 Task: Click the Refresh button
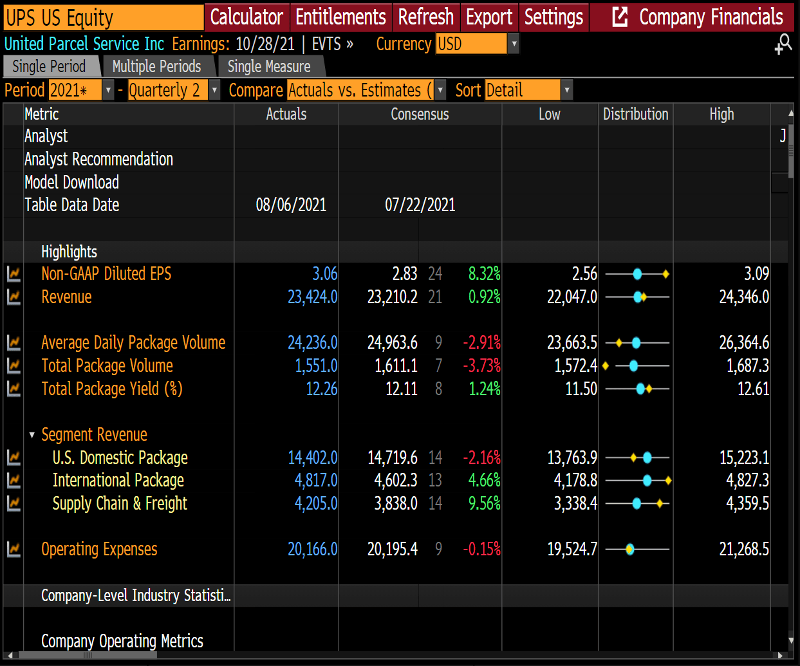coord(425,17)
